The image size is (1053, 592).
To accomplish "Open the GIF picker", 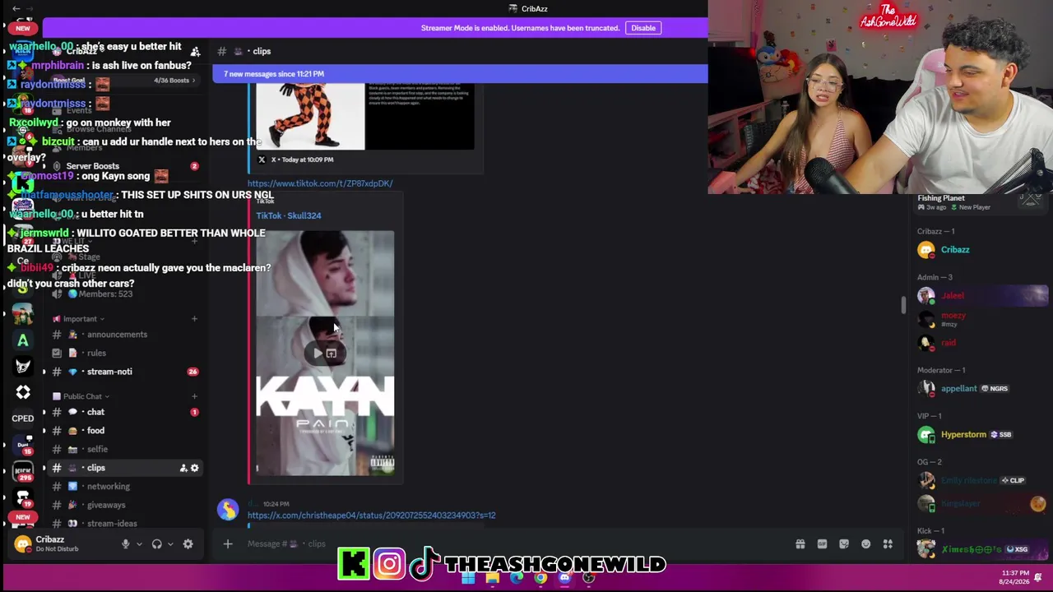I will [822, 543].
